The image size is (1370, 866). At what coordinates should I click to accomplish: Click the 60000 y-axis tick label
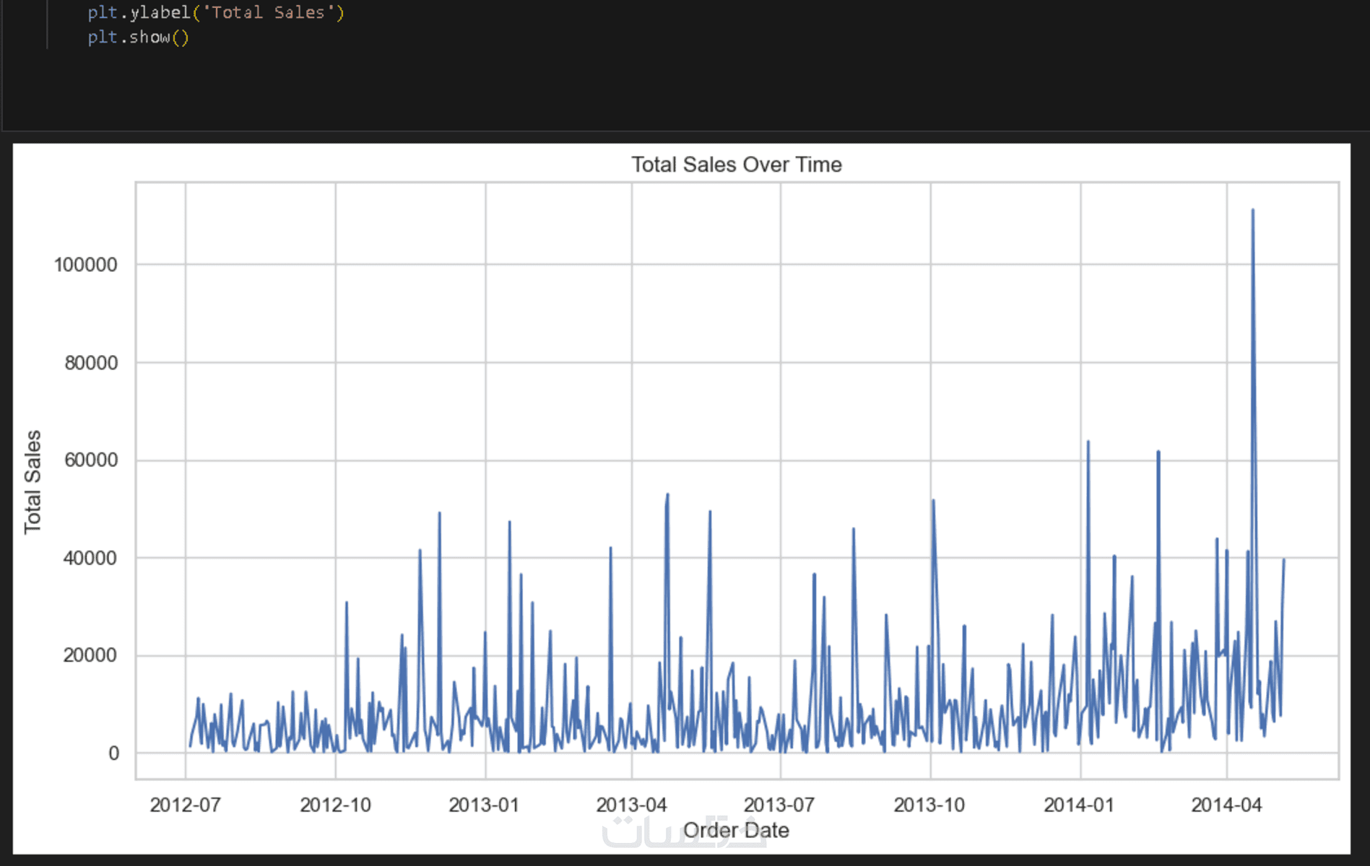pos(90,460)
